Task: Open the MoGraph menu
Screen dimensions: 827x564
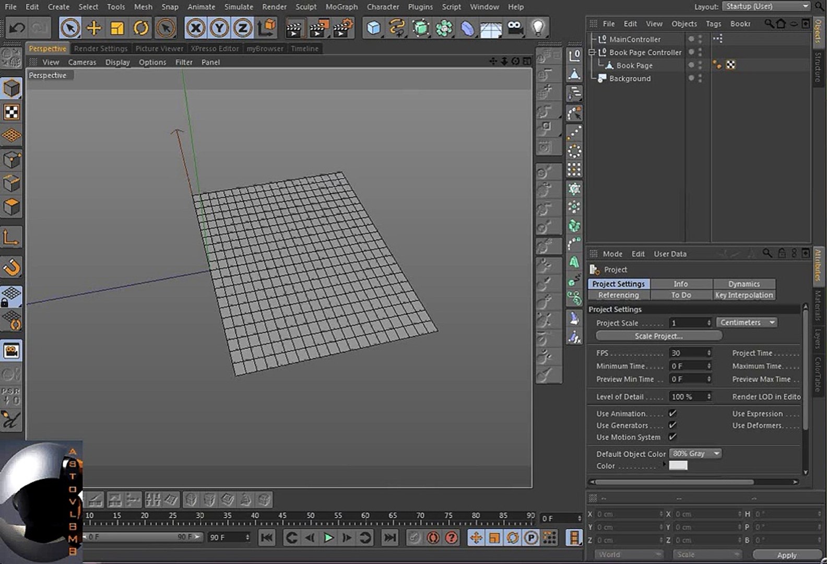Action: click(341, 7)
